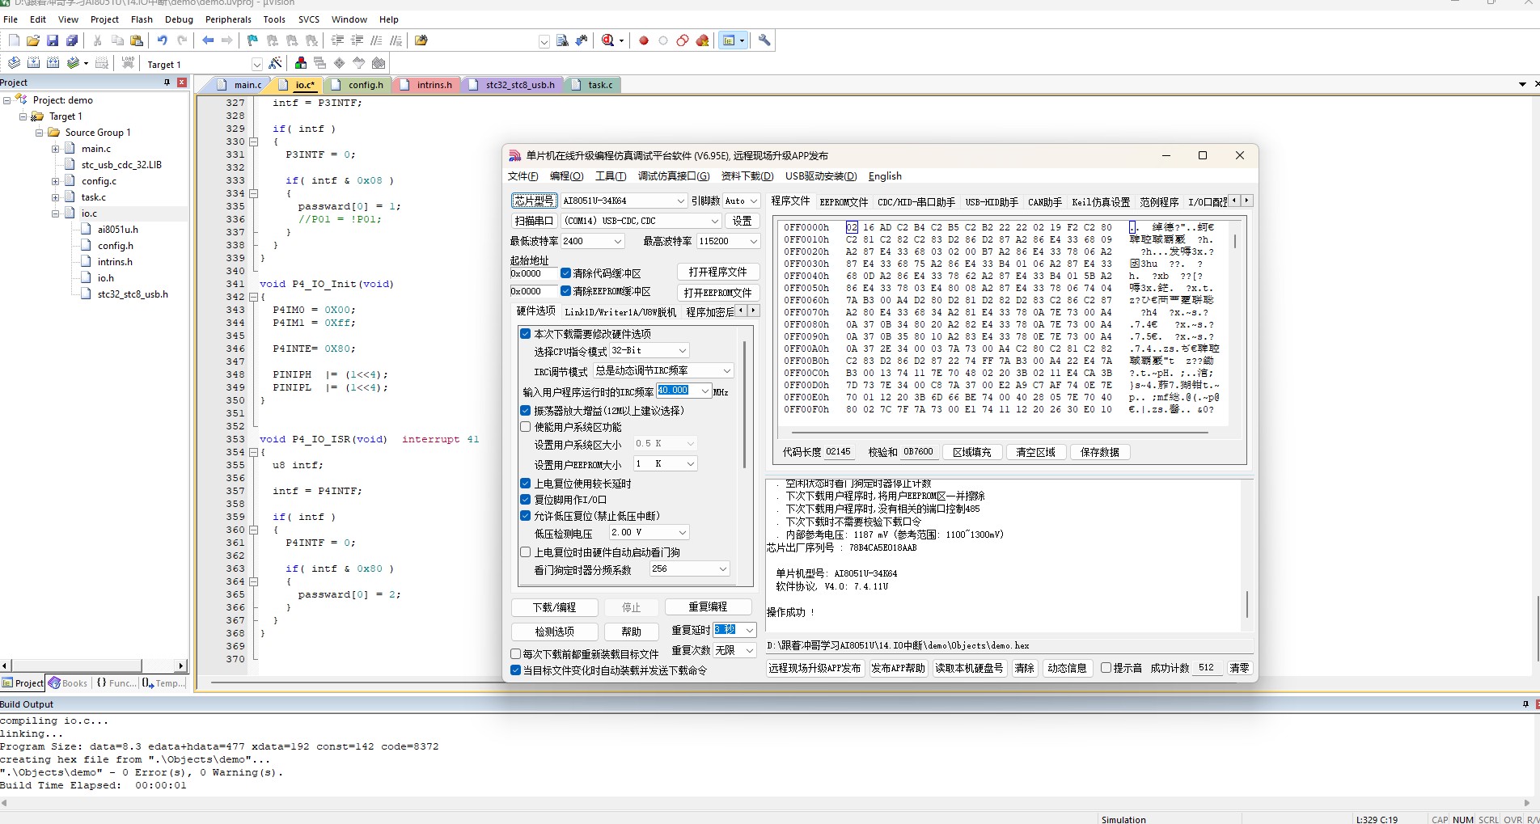Build the target icon
1540x824 pixels.
(33, 63)
